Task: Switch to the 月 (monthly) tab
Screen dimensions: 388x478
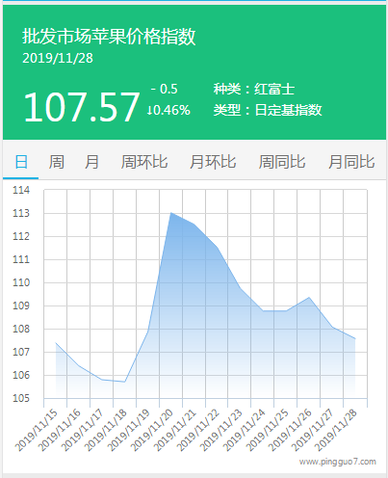Action: tap(91, 162)
